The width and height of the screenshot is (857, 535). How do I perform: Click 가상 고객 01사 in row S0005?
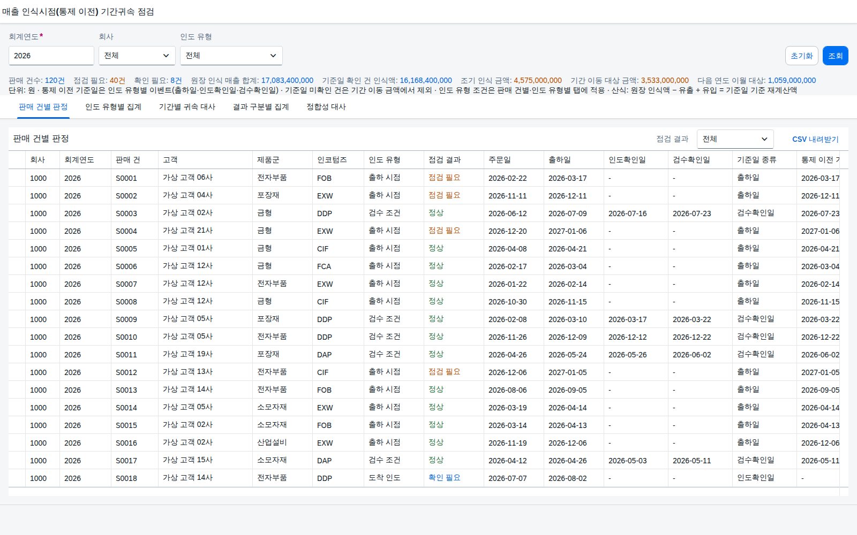[187, 248]
